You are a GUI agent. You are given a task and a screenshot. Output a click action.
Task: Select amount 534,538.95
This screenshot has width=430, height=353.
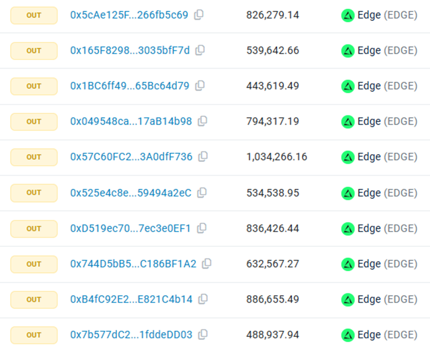(272, 193)
